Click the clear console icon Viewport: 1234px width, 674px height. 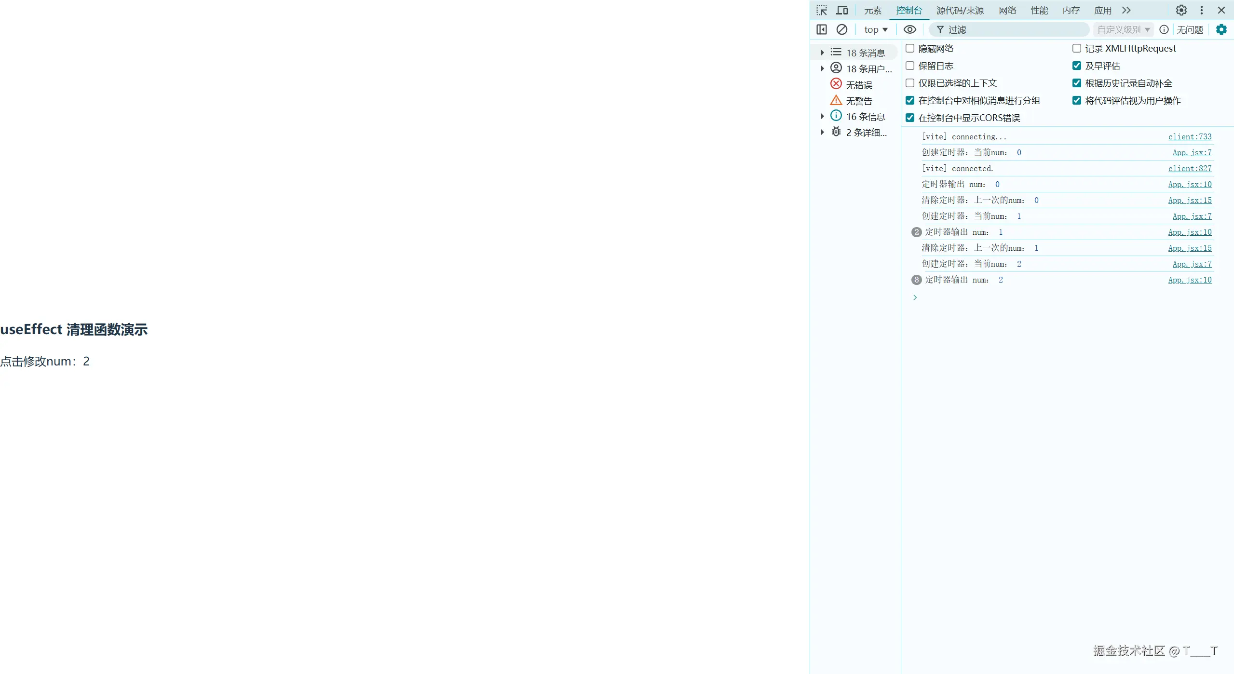[841, 29]
